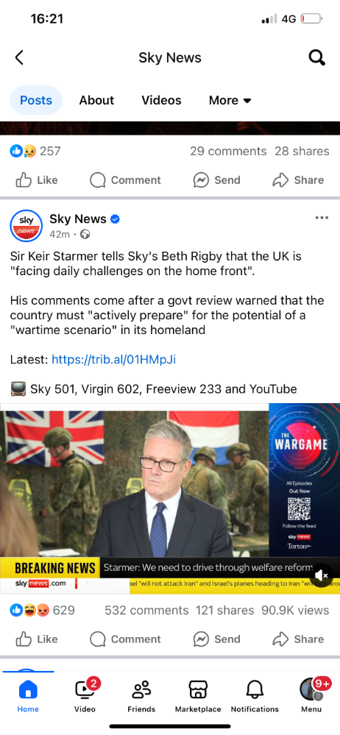Image resolution: width=340 pixels, height=735 pixels.
Task: Open search with magnifying glass icon
Action: click(316, 57)
